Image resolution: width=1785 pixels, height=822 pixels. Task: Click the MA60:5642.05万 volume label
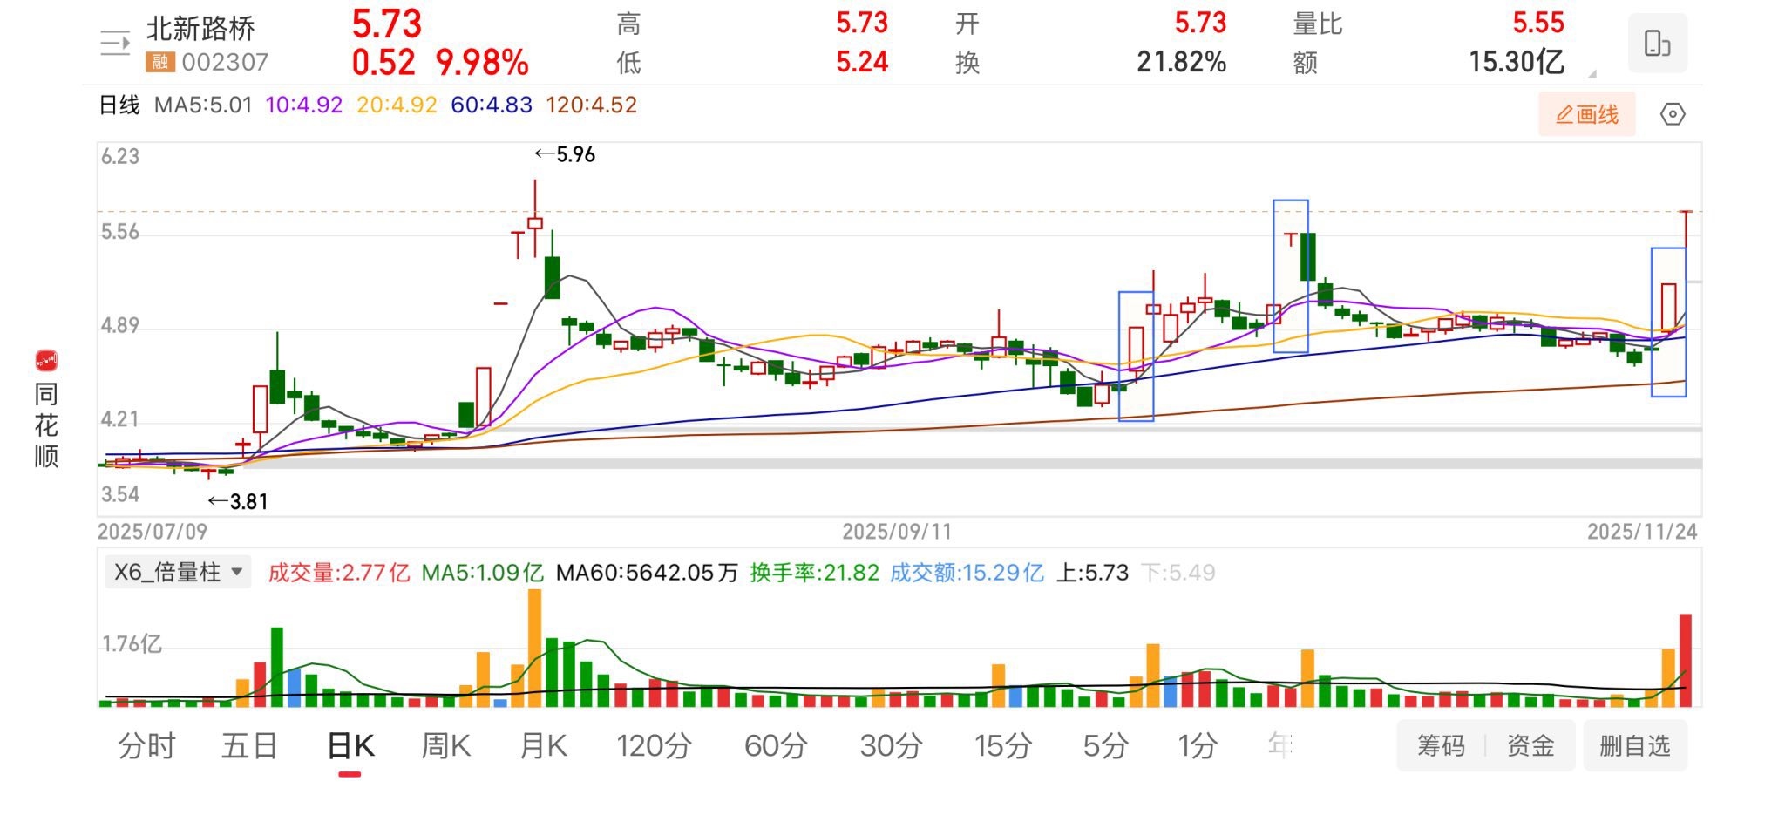point(647,573)
